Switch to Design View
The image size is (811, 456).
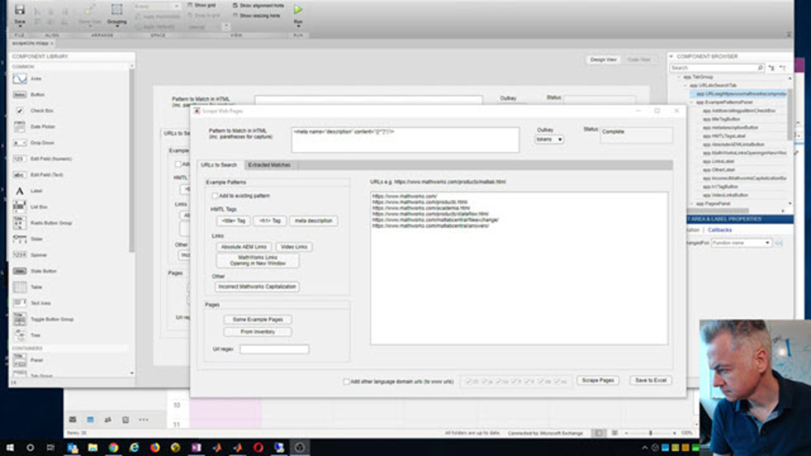pos(603,60)
